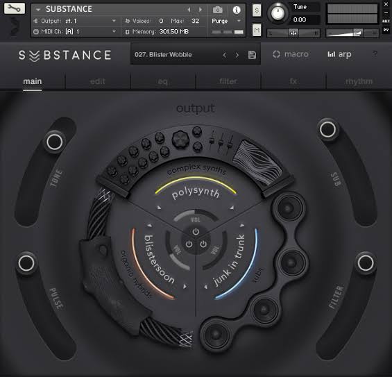Select next Kontakt instrument arrow
This screenshot has height=377, width=392.
pyautogui.click(x=201, y=10)
